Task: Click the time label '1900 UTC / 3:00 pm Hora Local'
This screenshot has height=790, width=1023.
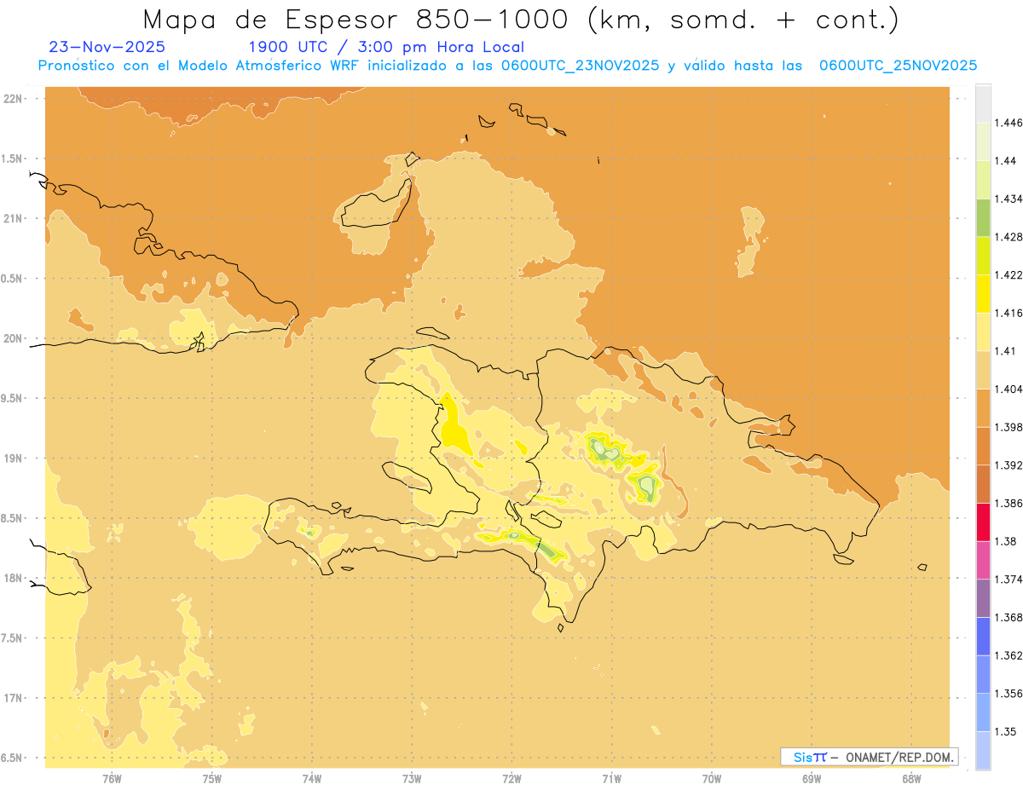Action: tap(386, 48)
